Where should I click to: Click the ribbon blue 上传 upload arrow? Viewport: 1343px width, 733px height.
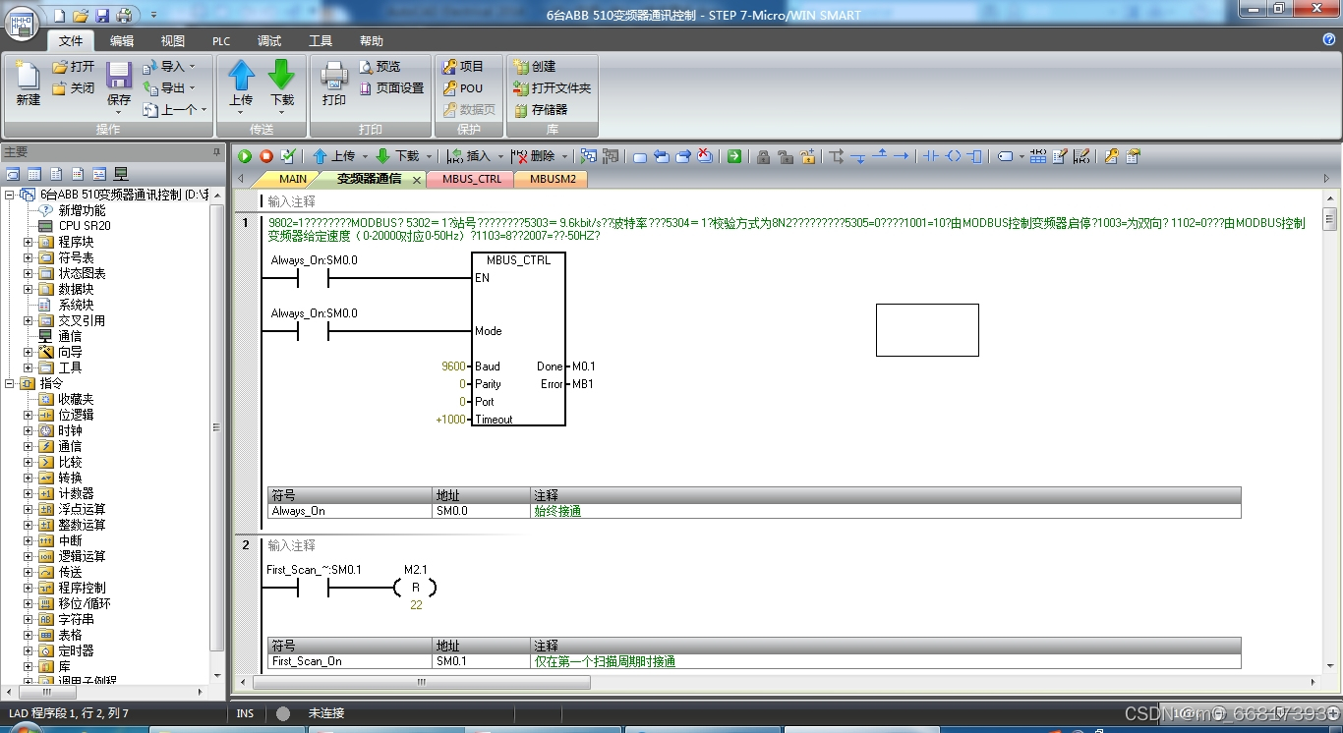(x=241, y=75)
